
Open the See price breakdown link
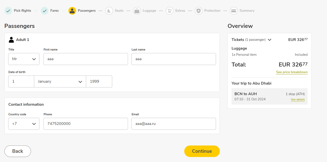(292, 72)
